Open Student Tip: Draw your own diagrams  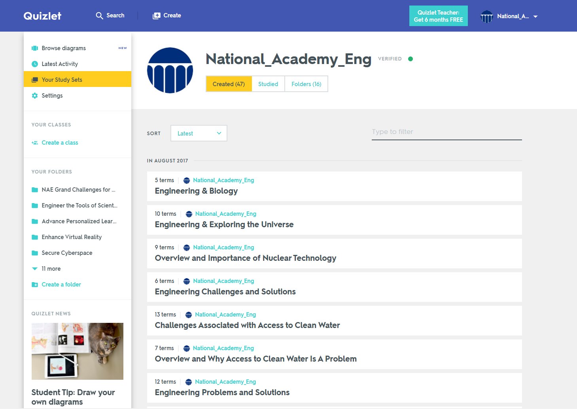point(73,397)
